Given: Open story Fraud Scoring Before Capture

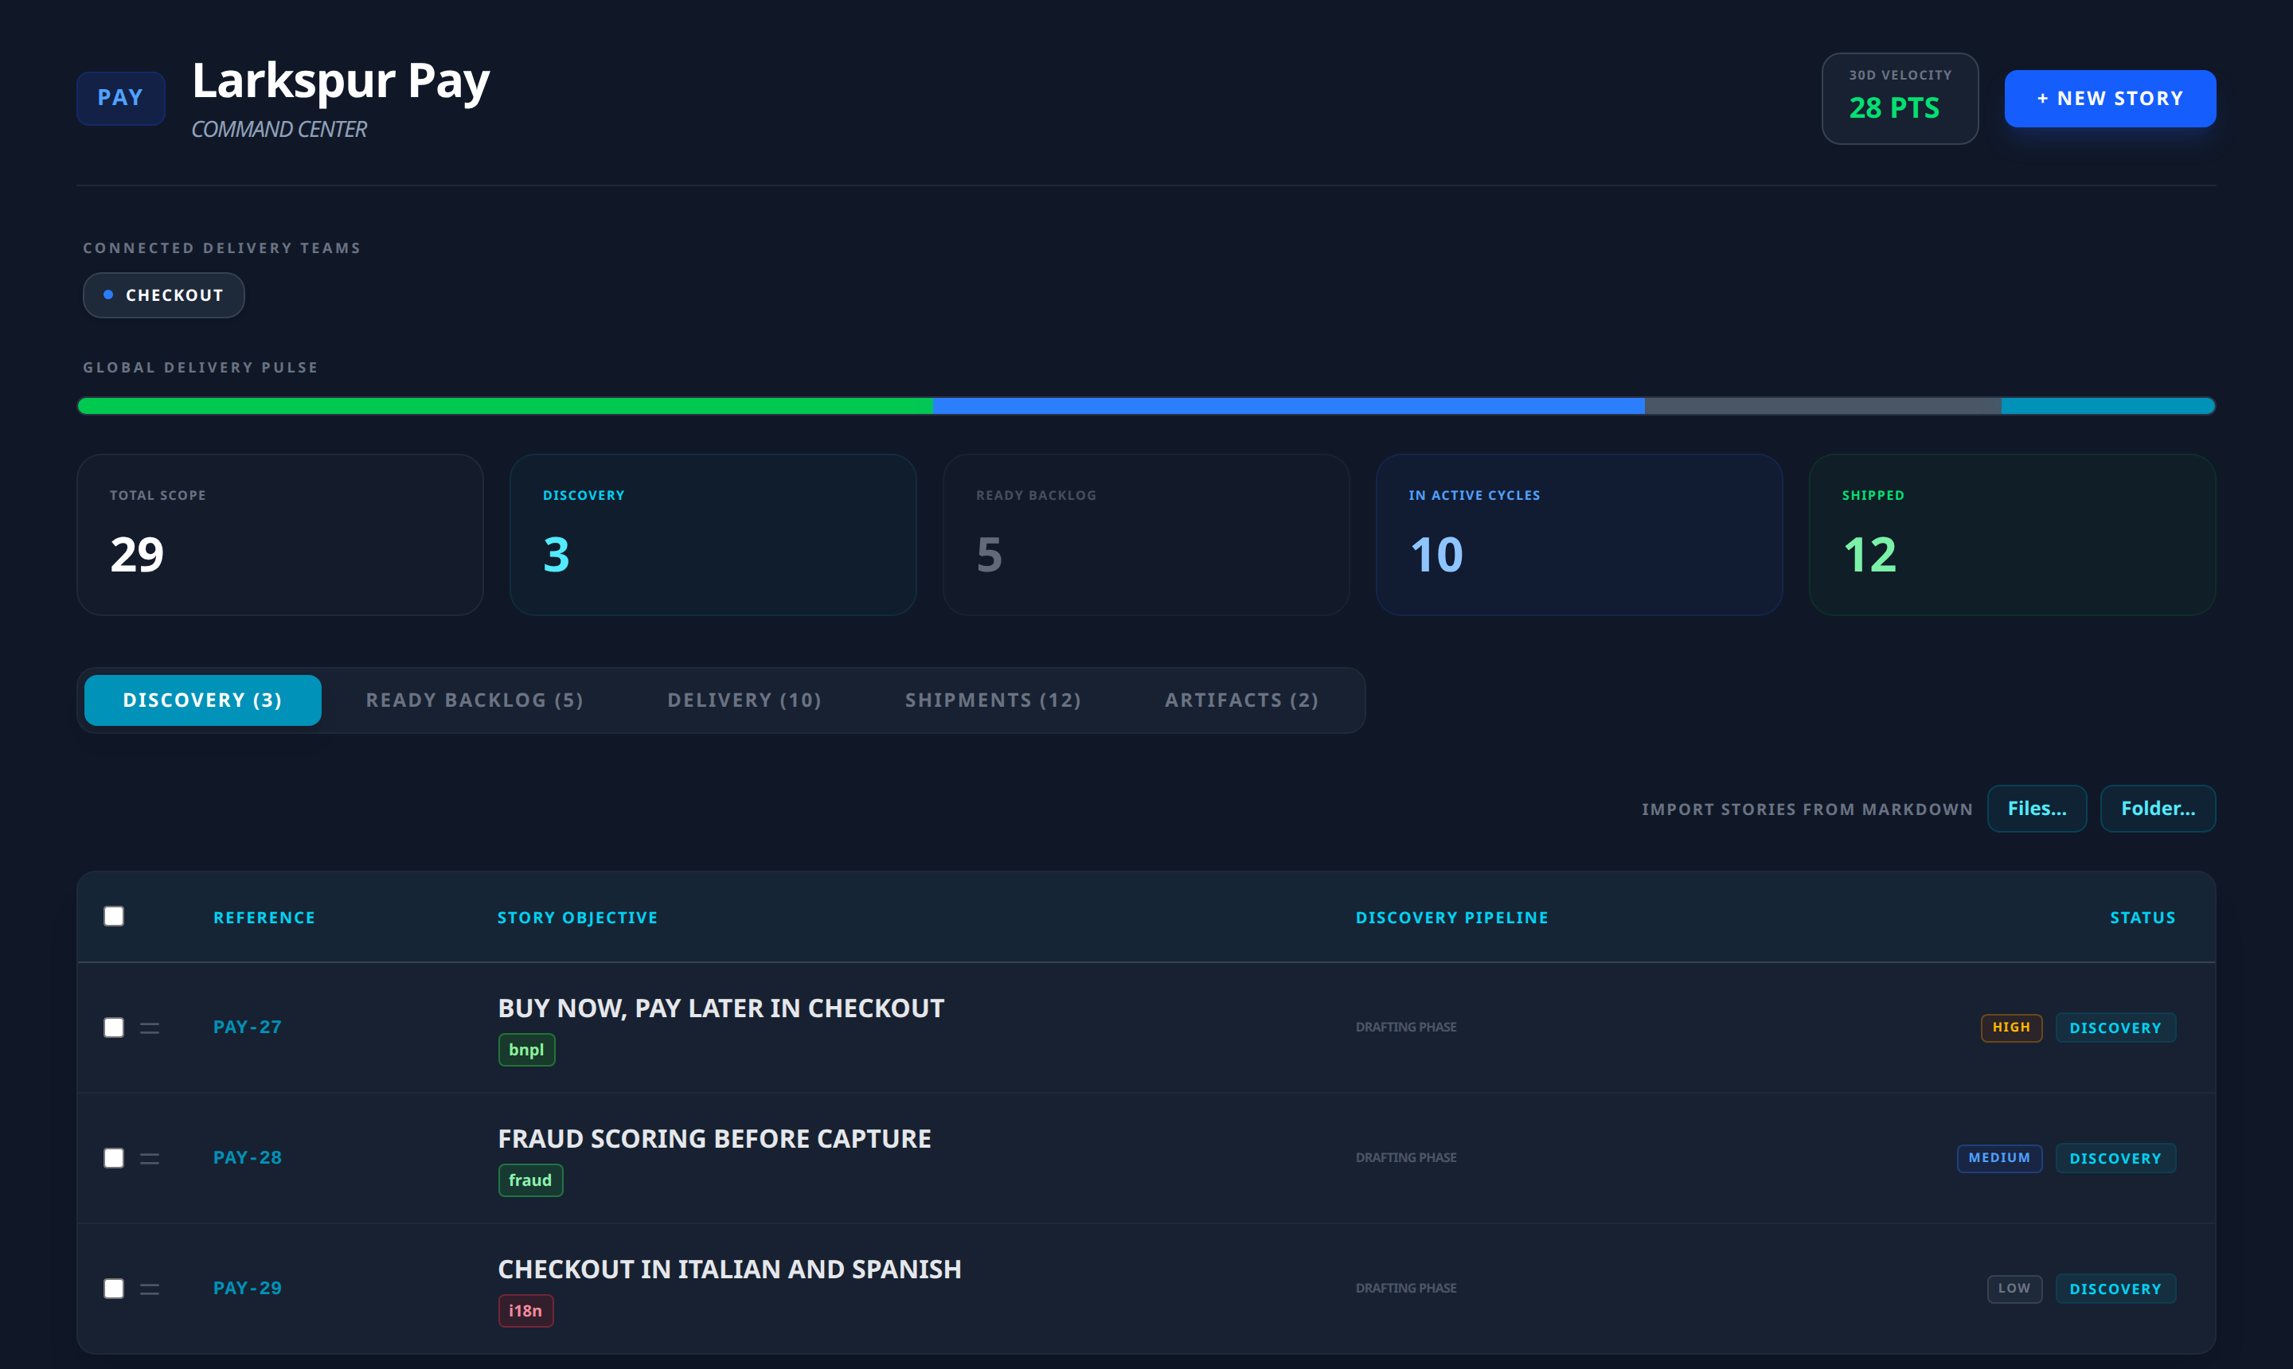Looking at the screenshot, I should pos(714,1139).
